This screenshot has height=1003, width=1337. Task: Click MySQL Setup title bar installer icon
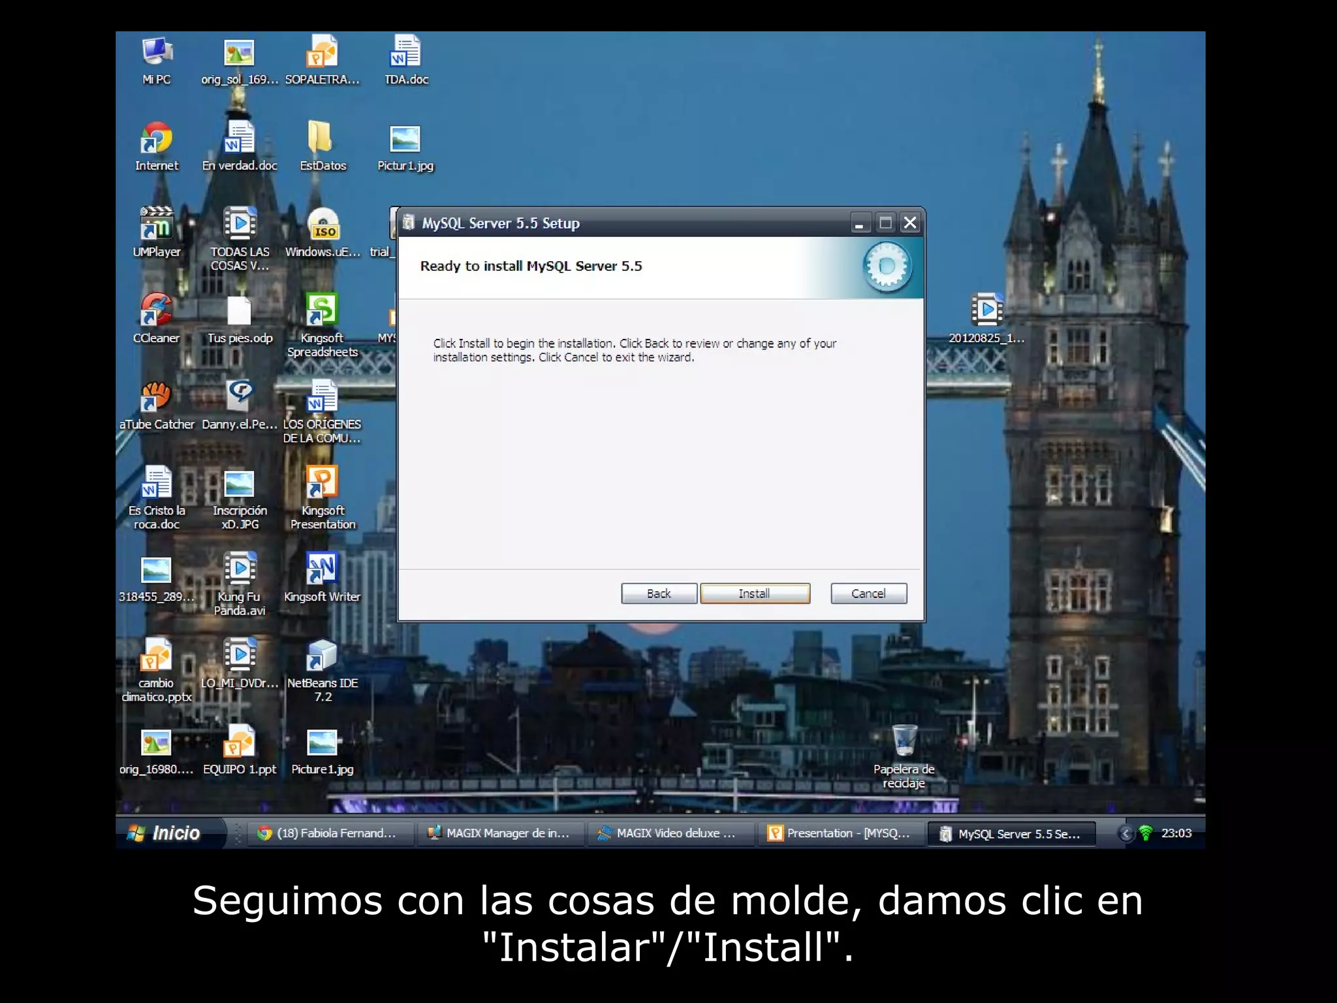[409, 223]
